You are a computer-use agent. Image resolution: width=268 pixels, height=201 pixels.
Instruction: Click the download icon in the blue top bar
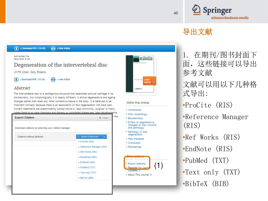pyautogui.click(x=16, y=48)
